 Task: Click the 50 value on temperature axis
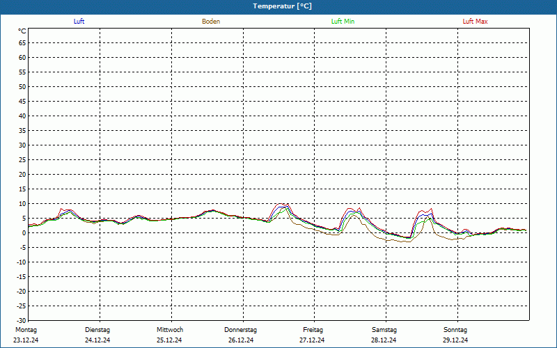click(22, 86)
